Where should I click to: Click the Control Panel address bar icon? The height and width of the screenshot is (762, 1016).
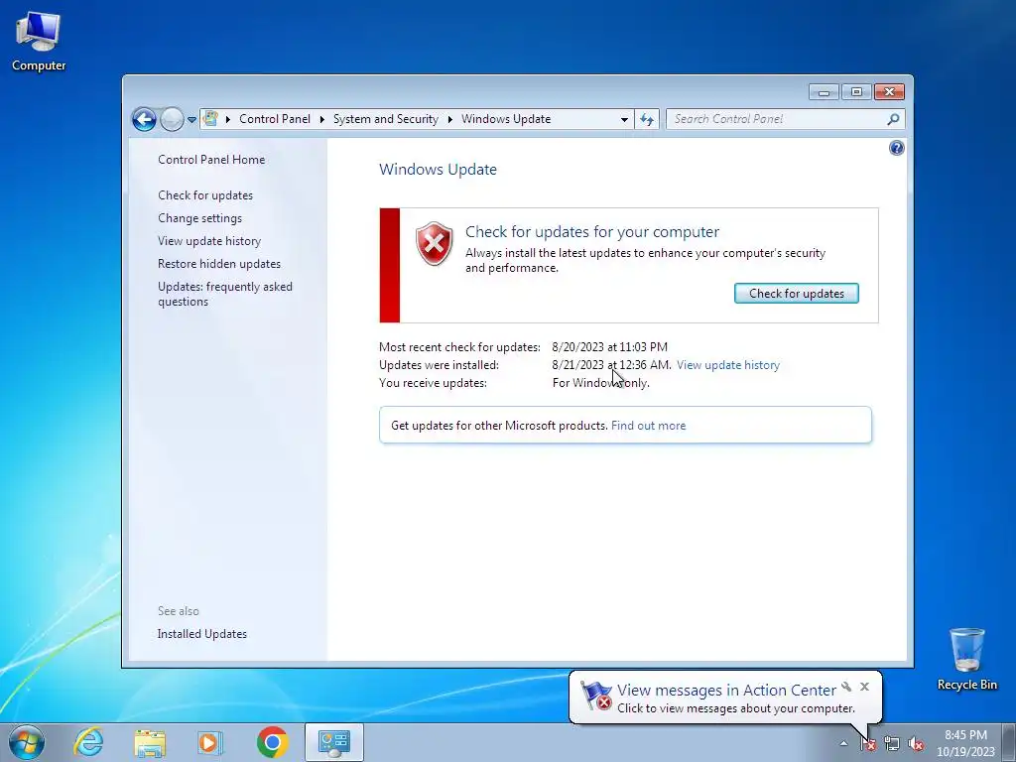210,119
